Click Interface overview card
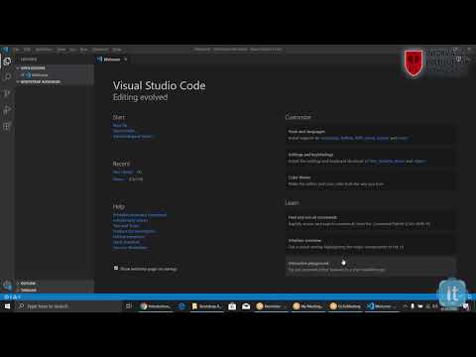Viewport: 476px width, 357px height. coord(370,244)
